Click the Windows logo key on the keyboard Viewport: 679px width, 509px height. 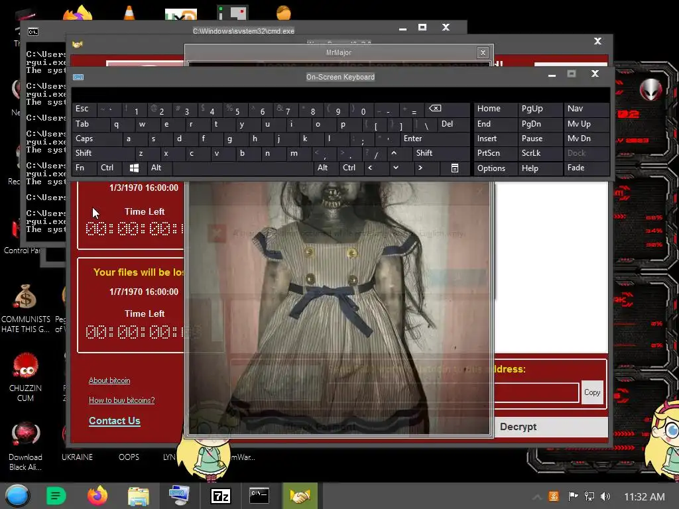click(x=134, y=168)
